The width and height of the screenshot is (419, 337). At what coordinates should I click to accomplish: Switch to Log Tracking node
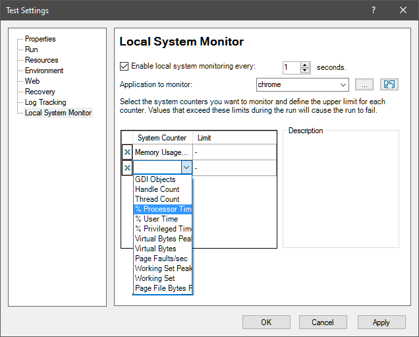coord(45,102)
